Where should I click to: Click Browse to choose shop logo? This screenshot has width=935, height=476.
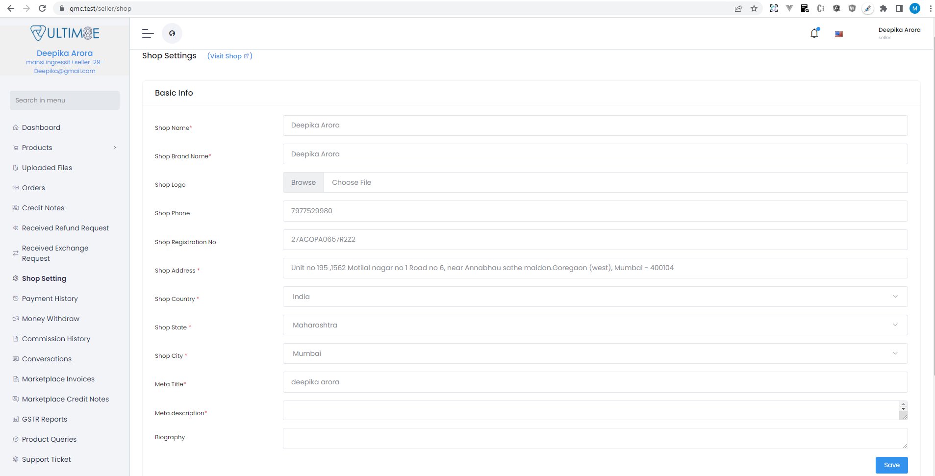coord(303,182)
